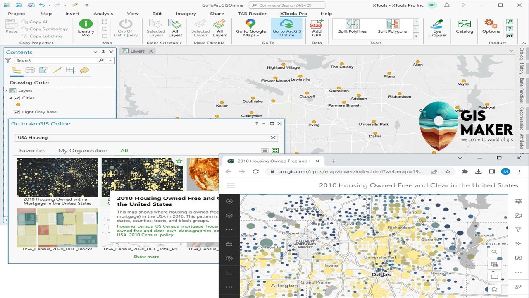
Task: Select the Split Polygons tool
Action: coord(392,26)
